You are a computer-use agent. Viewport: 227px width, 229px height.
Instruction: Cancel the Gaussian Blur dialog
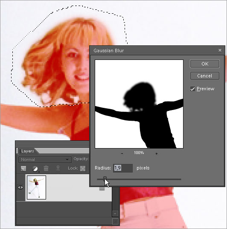coord(204,76)
